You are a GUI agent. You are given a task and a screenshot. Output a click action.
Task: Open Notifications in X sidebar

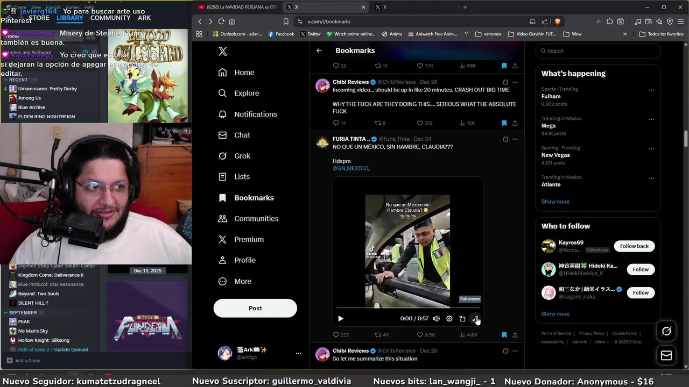tap(248, 114)
